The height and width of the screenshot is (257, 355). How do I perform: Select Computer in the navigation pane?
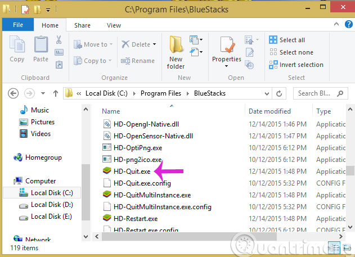pyautogui.click(x=35, y=181)
